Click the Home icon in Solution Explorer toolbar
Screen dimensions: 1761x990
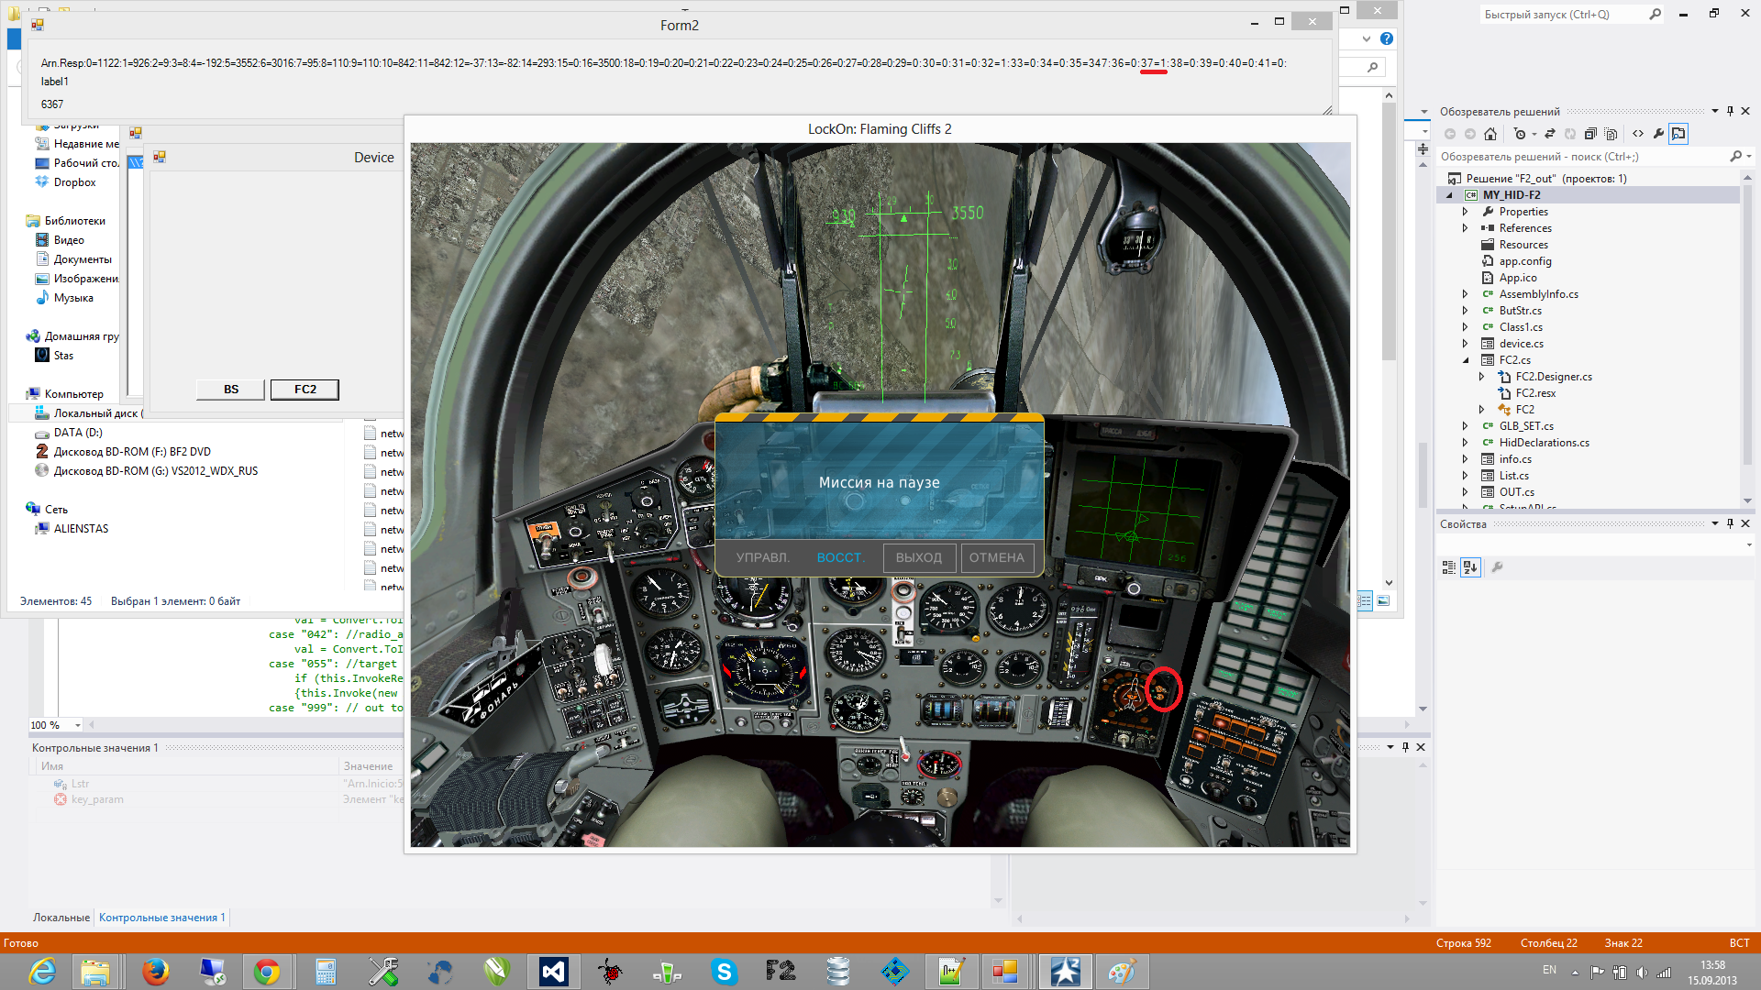1490,134
